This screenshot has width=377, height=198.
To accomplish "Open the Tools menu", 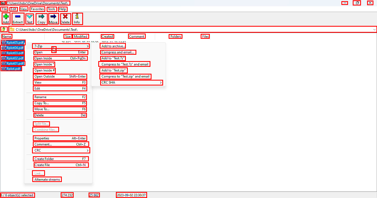I will coord(52,9).
